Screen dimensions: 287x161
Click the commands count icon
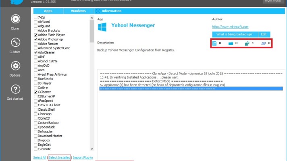(x=263, y=43)
